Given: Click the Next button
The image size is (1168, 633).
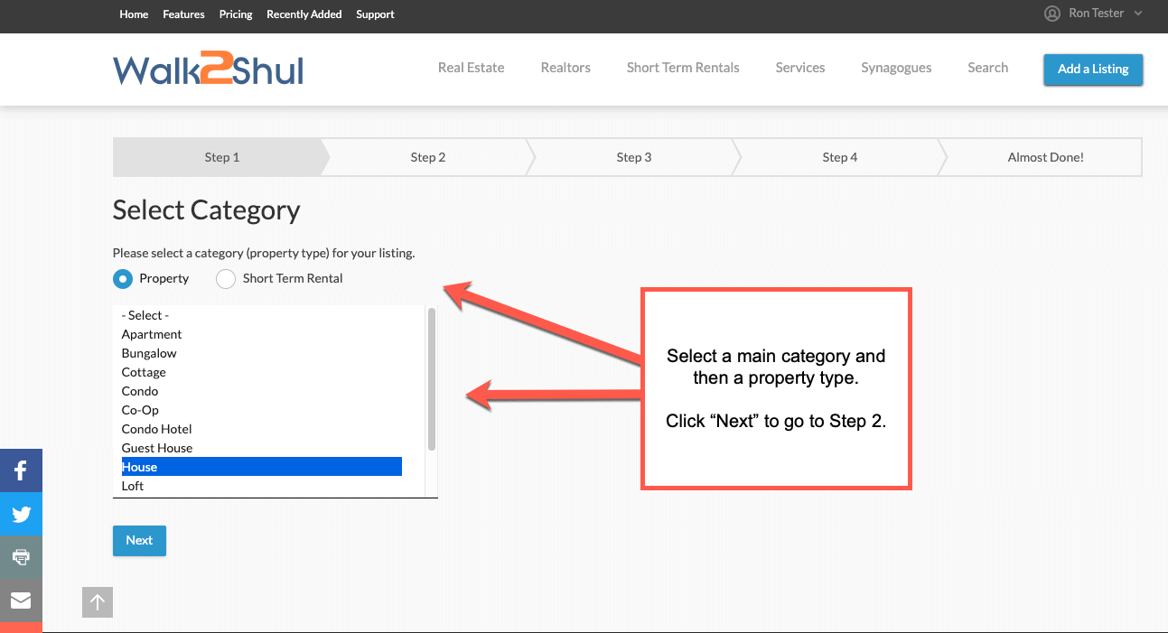Looking at the screenshot, I should pyautogui.click(x=139, y=540).
